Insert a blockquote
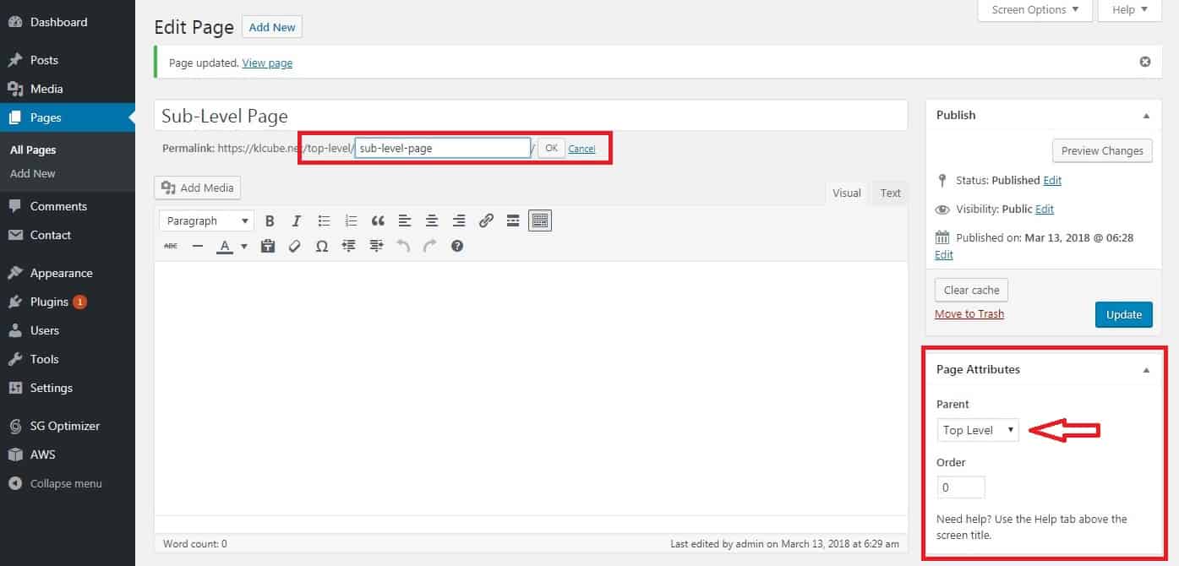 (378, 220)
